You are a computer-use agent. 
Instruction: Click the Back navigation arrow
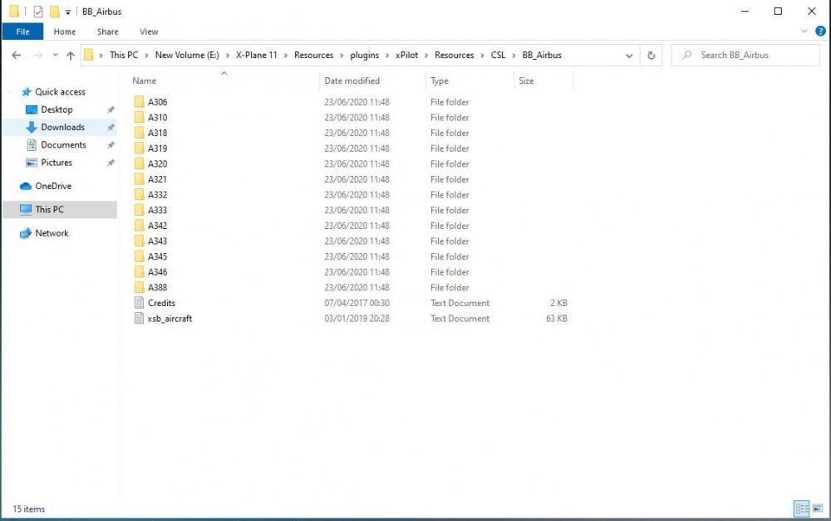click(x=17, y=56)
